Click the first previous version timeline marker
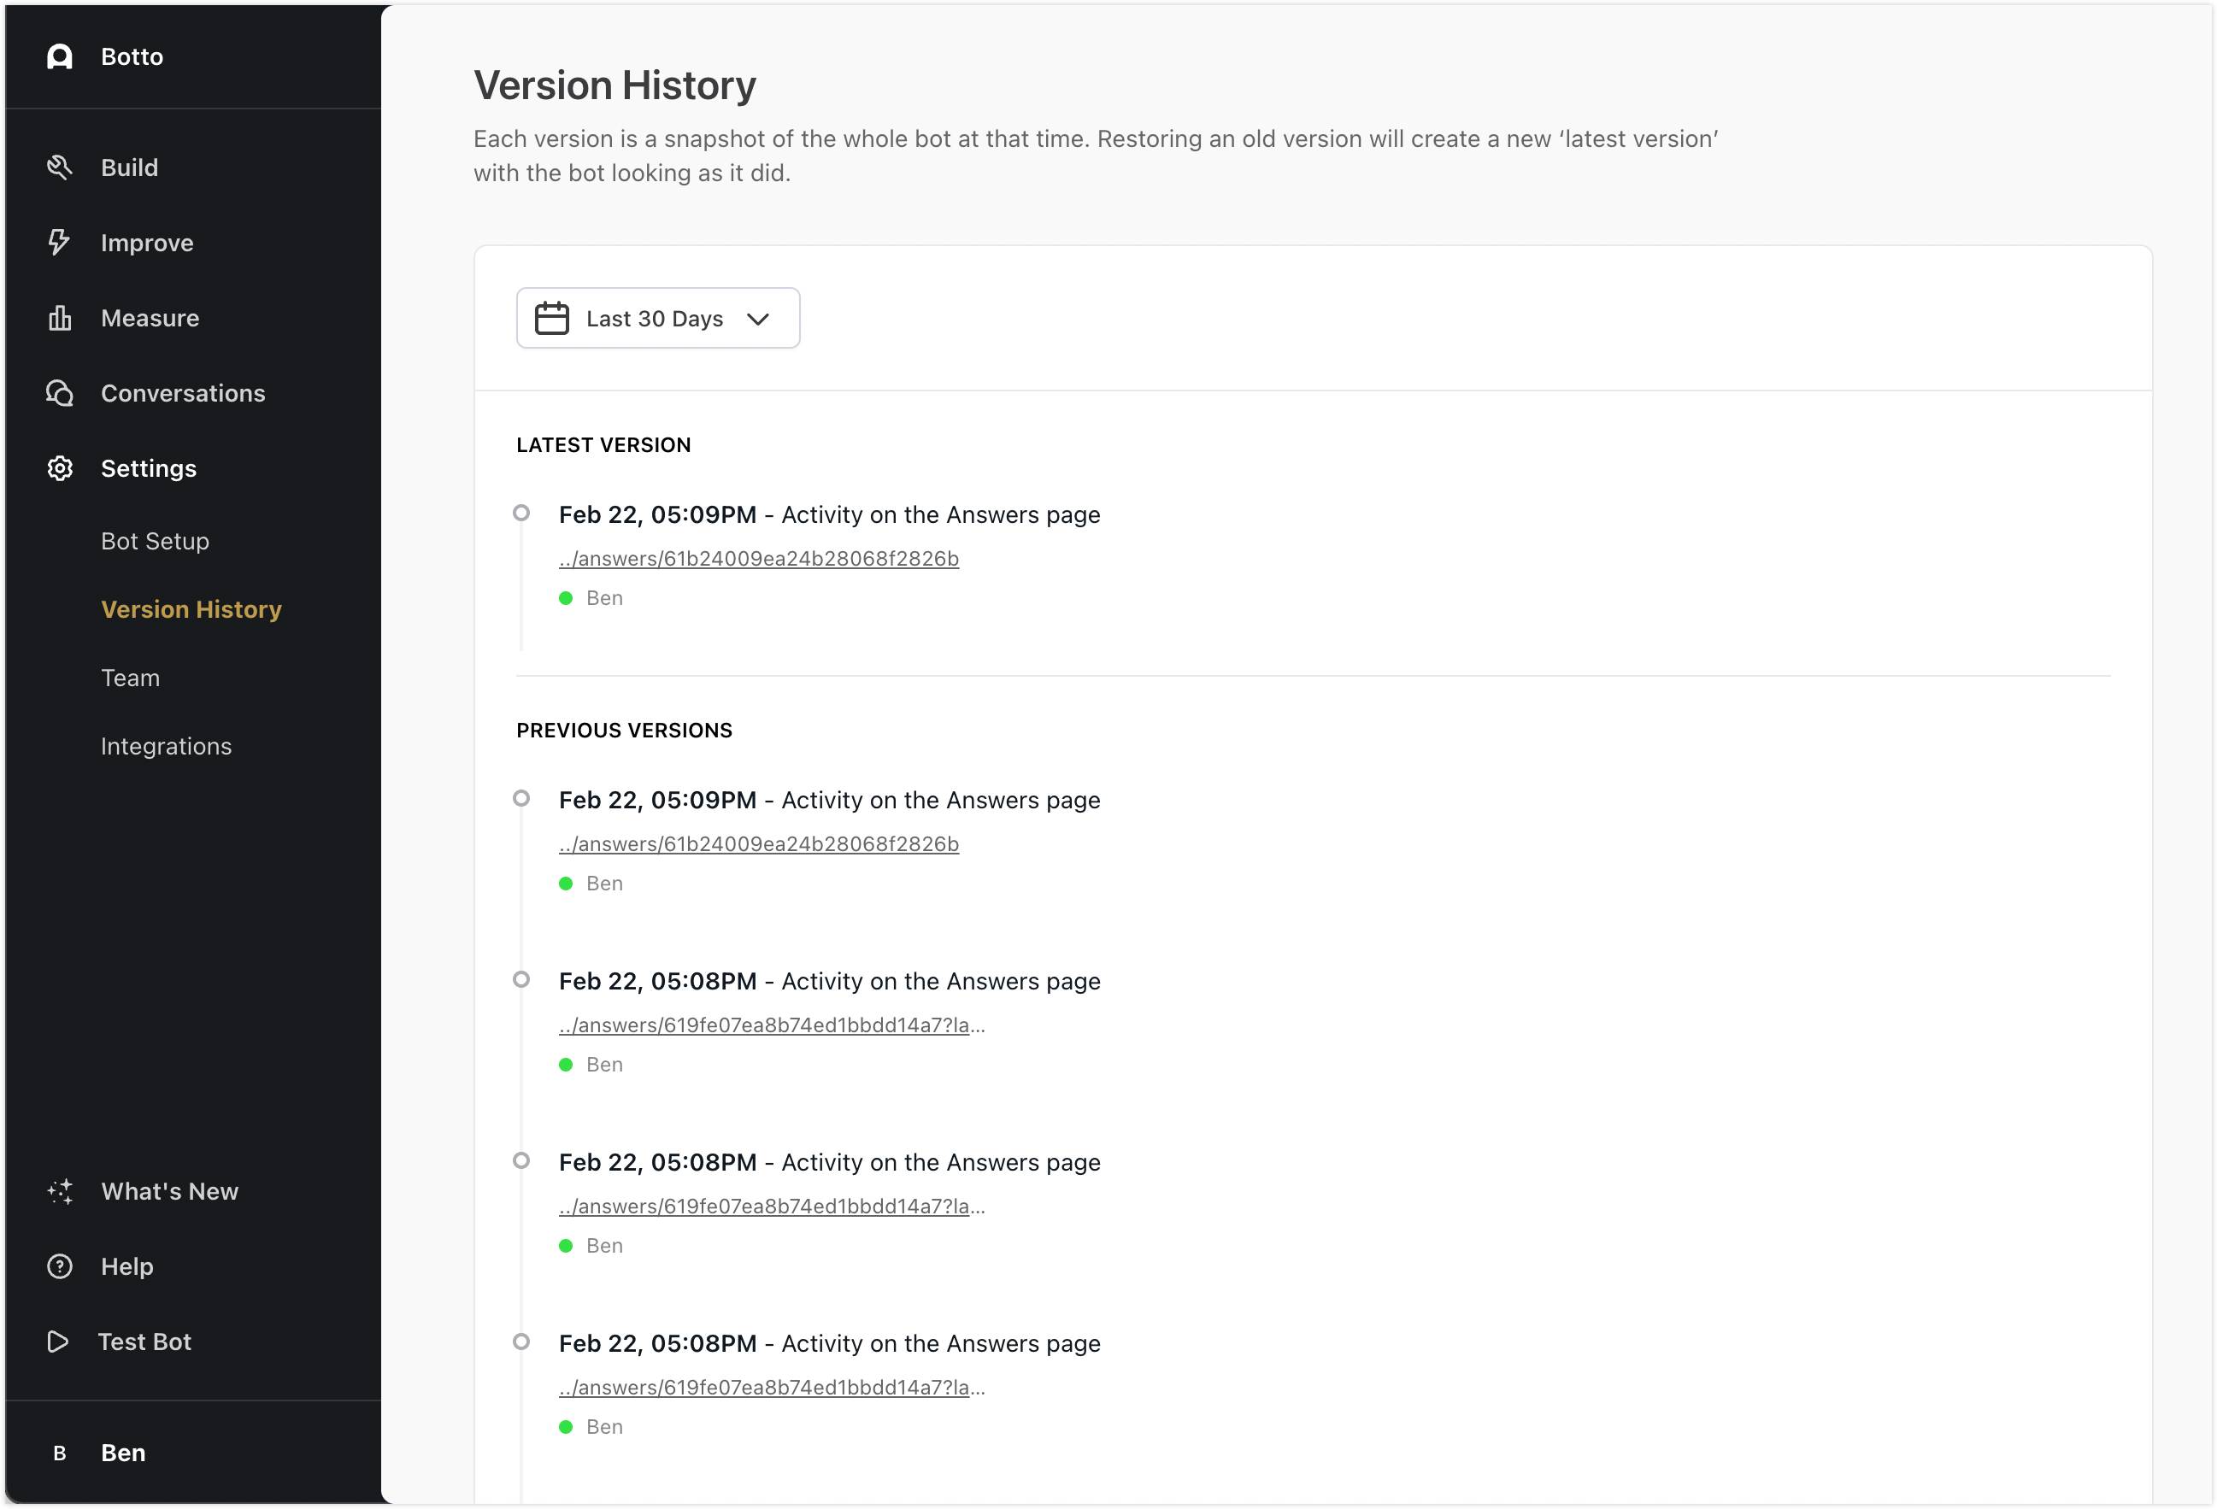Screen dimensions: 2217x1509 coord(520,798)
